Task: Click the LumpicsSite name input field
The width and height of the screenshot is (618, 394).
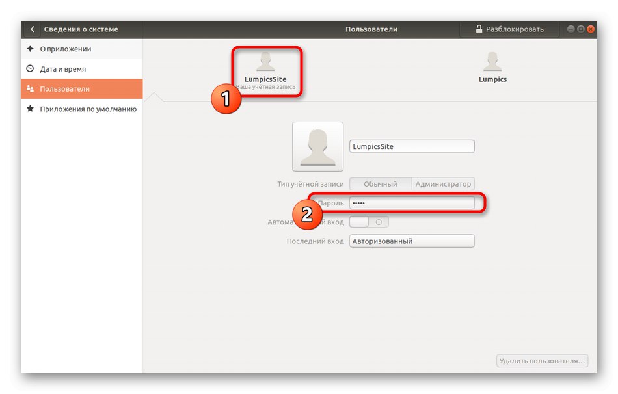Action: (412, 146)
